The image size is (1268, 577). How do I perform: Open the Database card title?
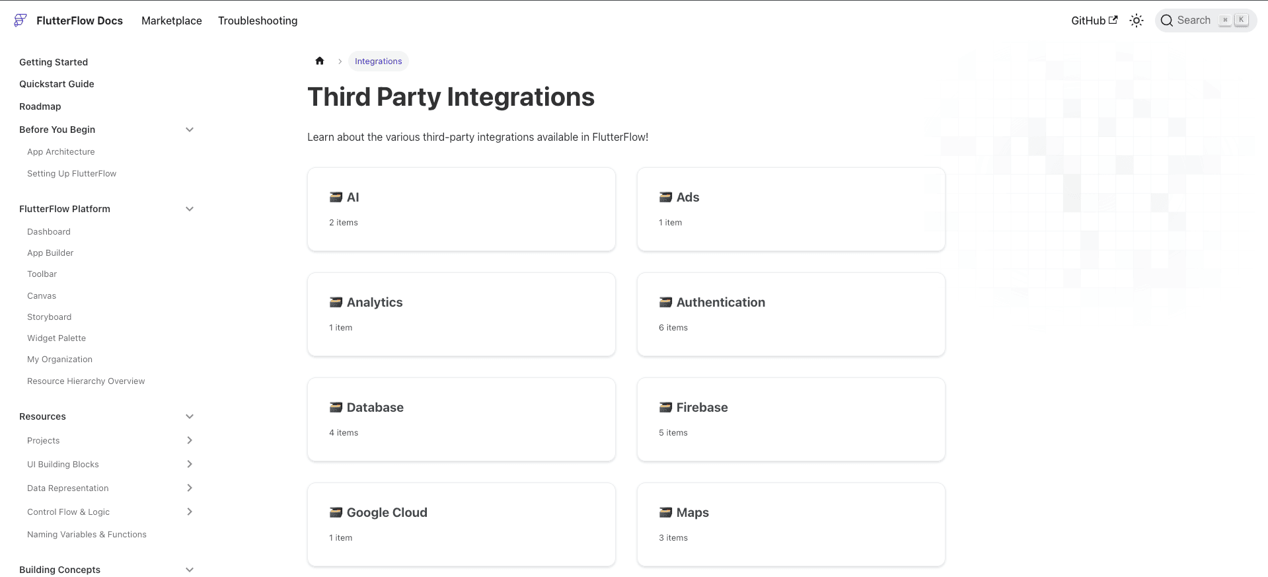375,407
